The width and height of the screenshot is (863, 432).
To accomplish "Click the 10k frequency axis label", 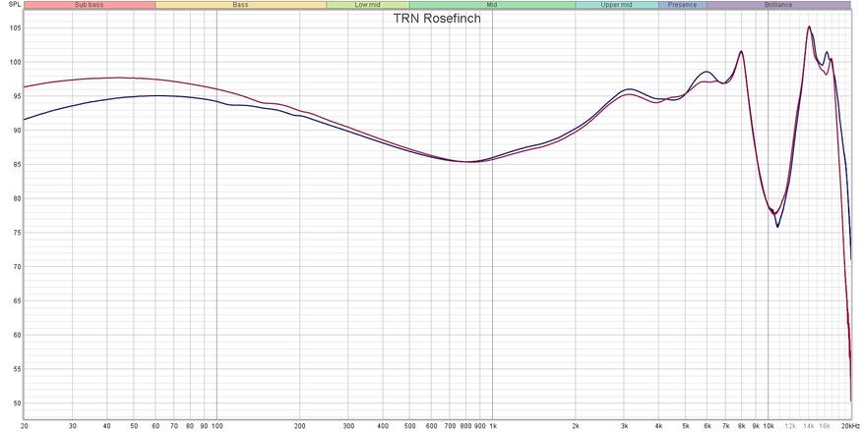I will (x=769, y=426).
